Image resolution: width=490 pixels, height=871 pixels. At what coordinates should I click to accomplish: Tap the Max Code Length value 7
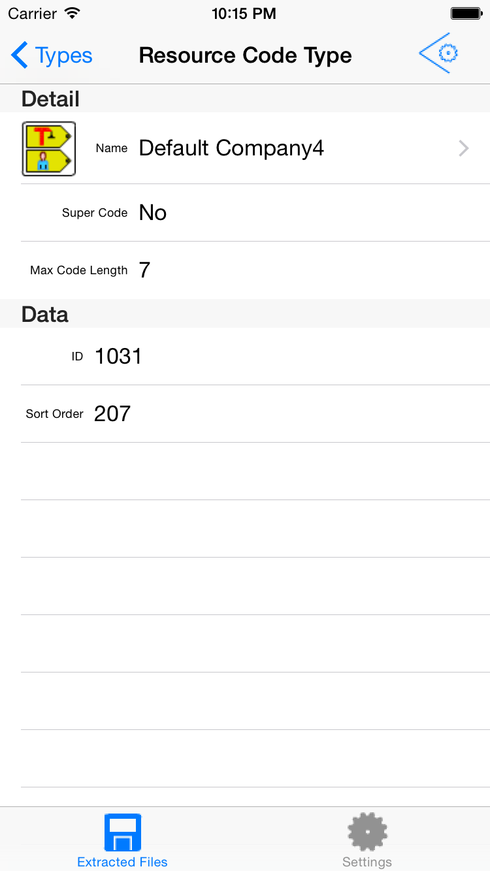coord(144,270)
